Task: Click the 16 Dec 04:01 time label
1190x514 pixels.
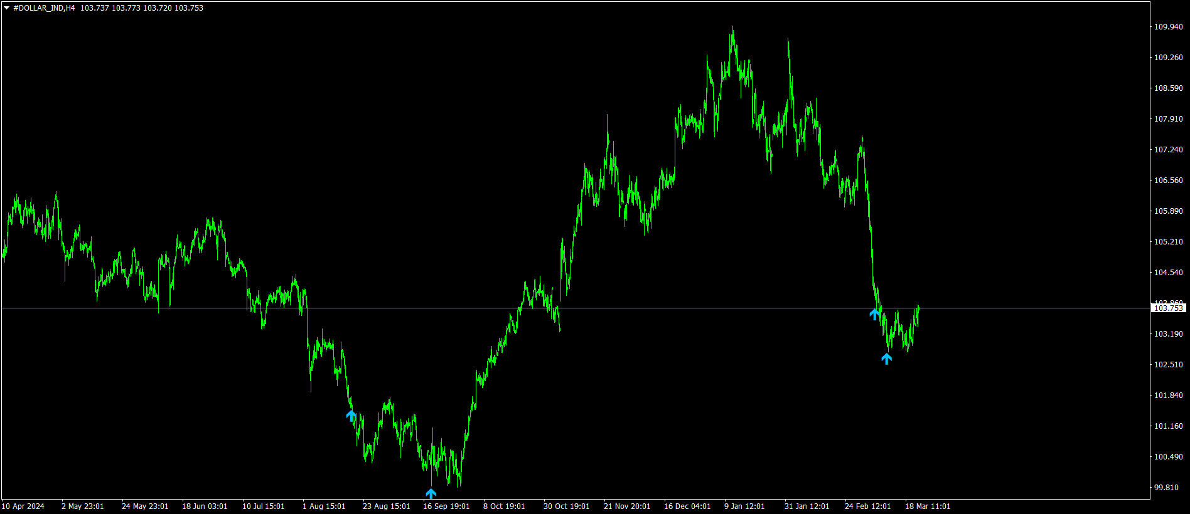Action: click(687, 506)
